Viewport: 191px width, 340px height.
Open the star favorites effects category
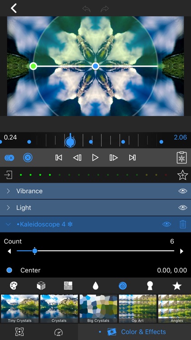[177, 286]
